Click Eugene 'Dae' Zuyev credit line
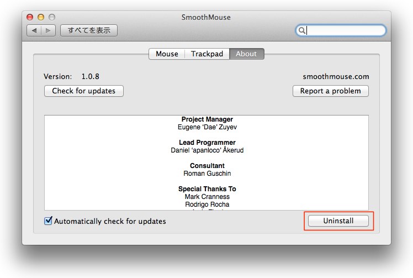The height and width of the screenshot is (278, 413). pos(207,127)
